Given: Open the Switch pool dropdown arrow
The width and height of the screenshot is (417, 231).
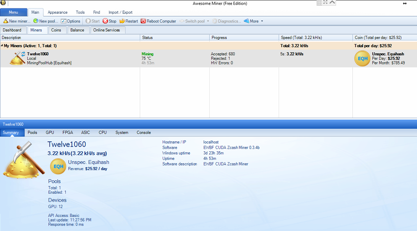Looking at the screenshot, I should (208, 21).
